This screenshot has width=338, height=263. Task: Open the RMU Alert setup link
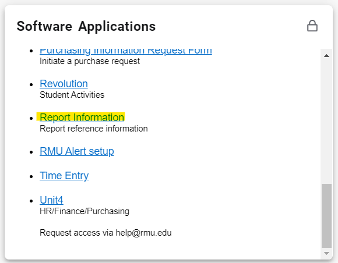77,151
